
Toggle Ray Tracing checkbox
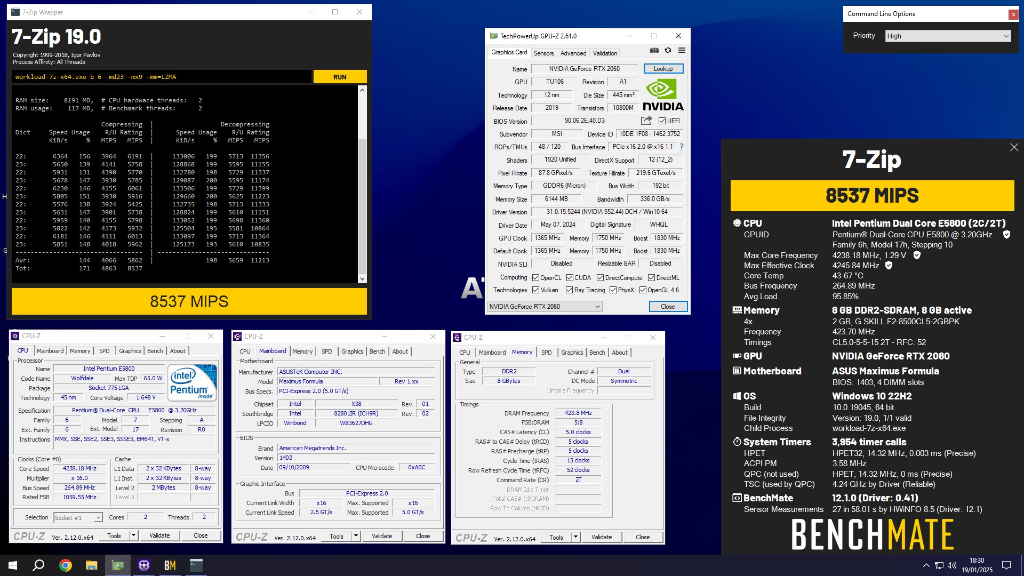(569, 290)
